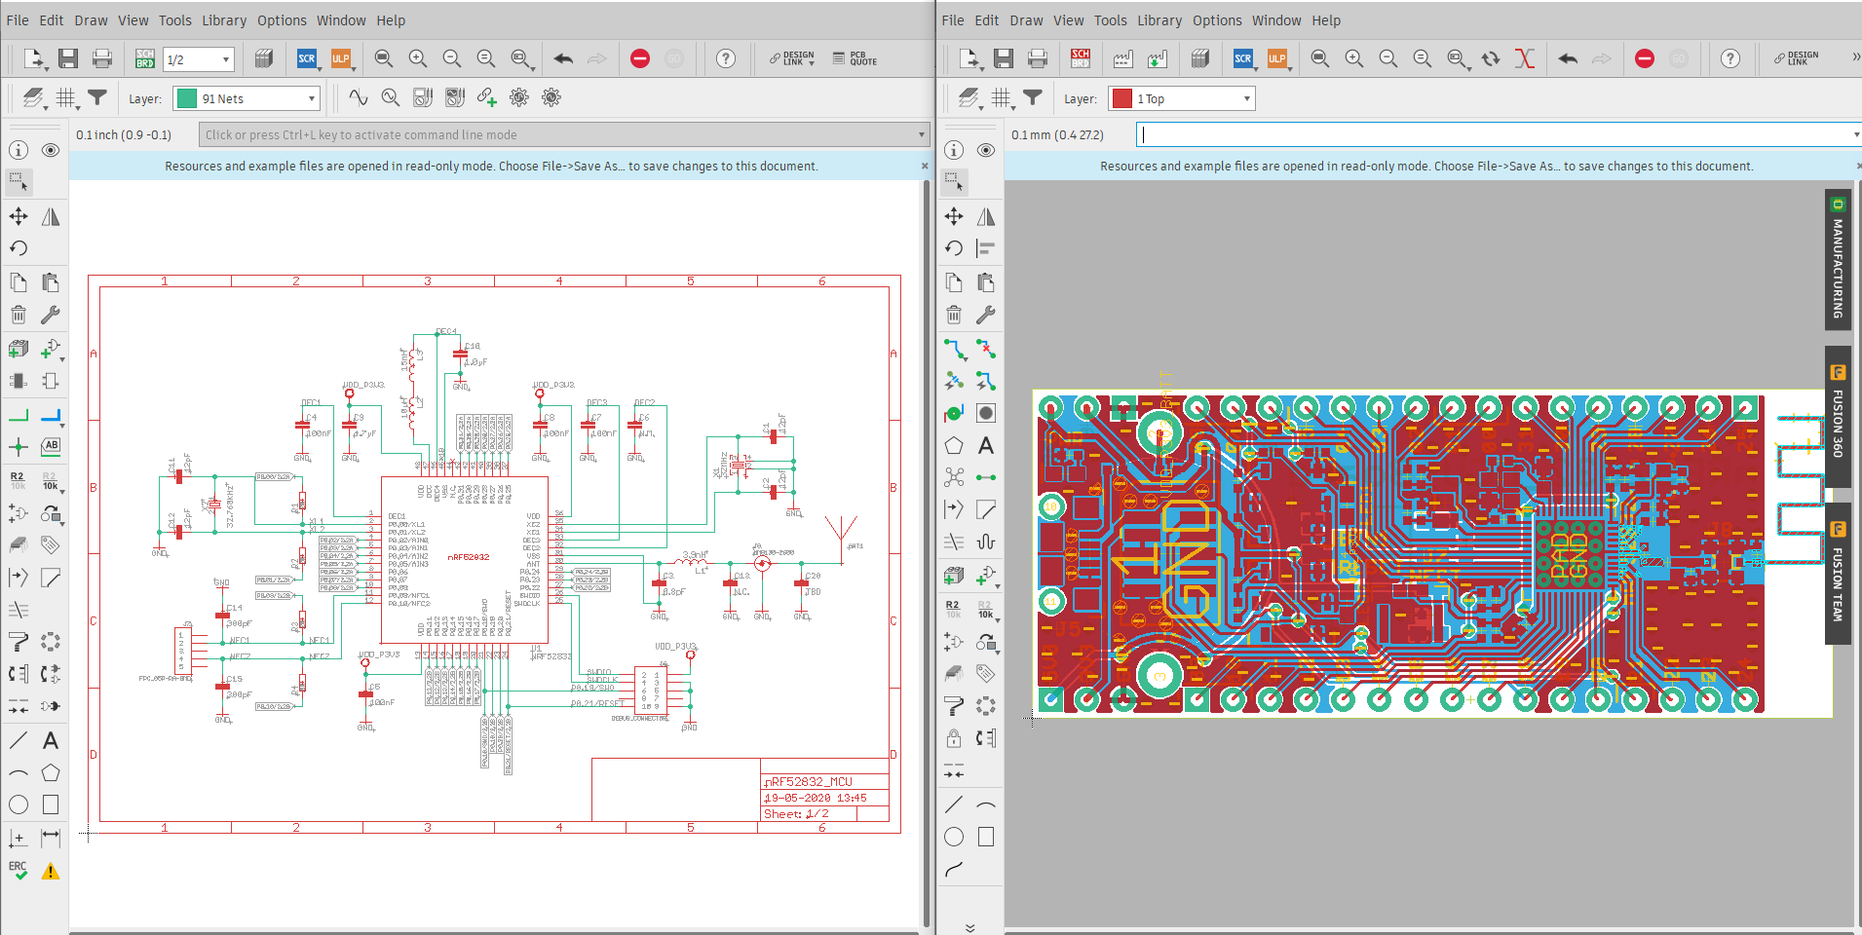Toggle the grid settings icon in board editor
Viewport: 1862px width, 935px height.
click(1001, 97)
